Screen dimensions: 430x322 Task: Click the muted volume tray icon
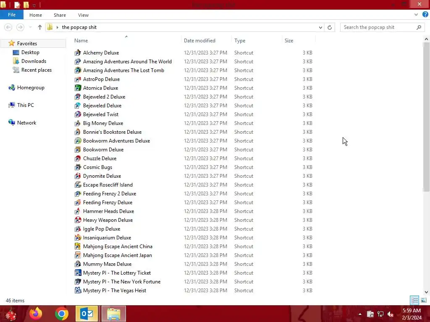coord(391,314)
